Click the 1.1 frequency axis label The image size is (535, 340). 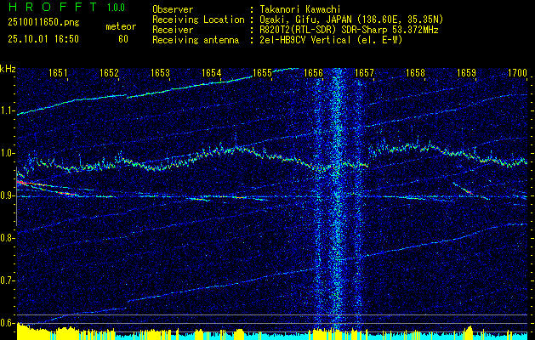point(8,110)
